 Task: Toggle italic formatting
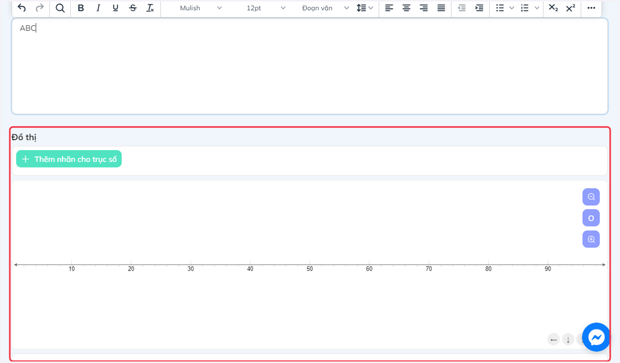point(98,8)
